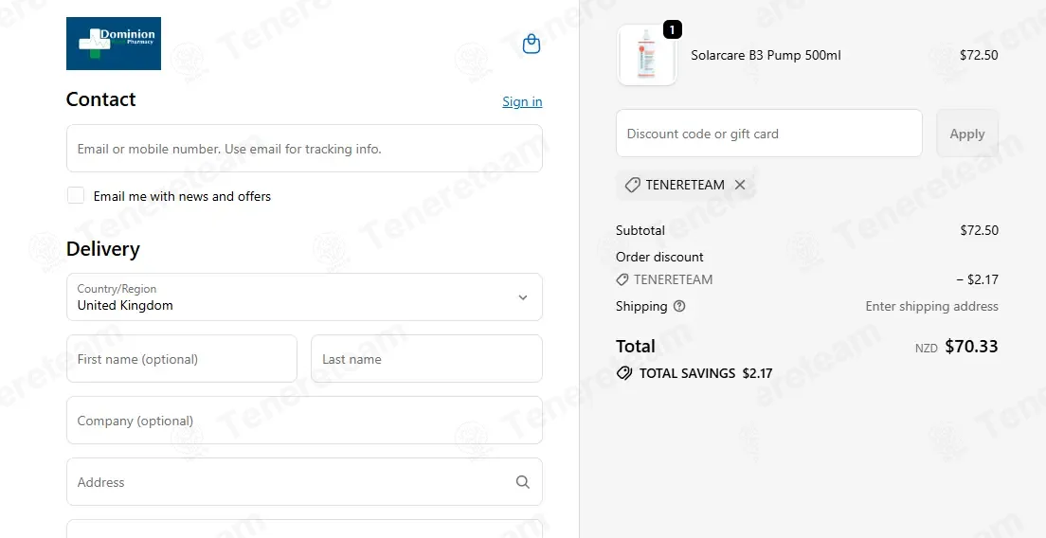Open the Solarcare B3 Pump product thumbnail

(647, 55)
